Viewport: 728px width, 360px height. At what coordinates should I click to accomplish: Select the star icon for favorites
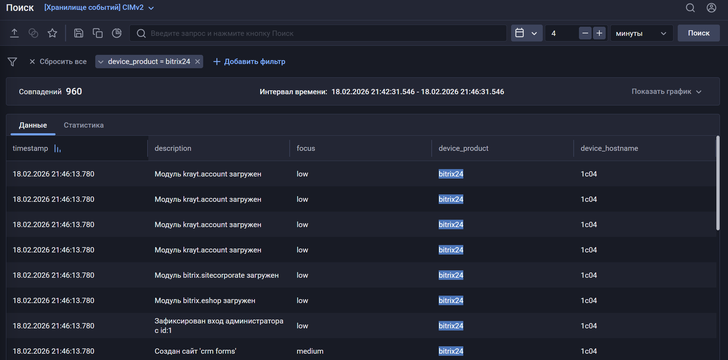52,33
